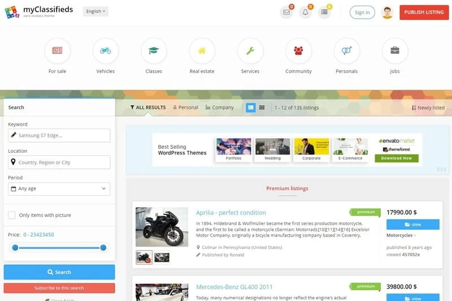The height and width of the screenshot is (301, 452).
Task: Select the first small Aprilia thumbnail
Action: coord(144,257)
